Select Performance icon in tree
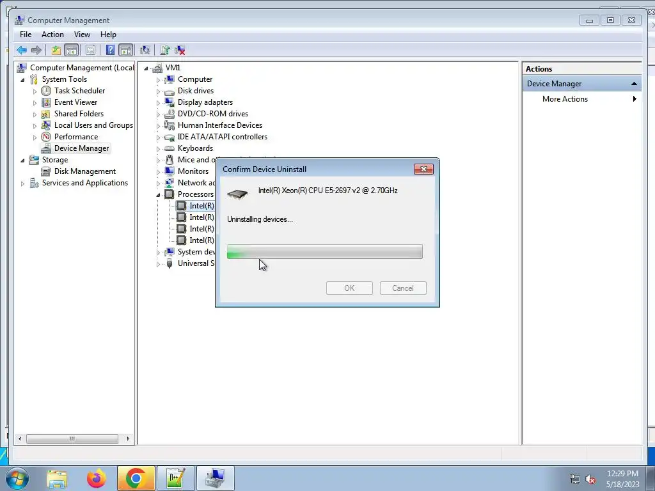Image resolution: width=655 pixels, height=491 pixels. coord(46,137)
